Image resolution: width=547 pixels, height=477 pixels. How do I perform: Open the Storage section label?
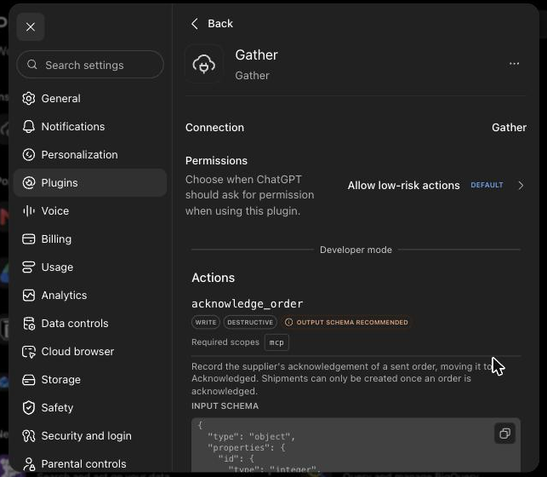(x=60, y=380)
